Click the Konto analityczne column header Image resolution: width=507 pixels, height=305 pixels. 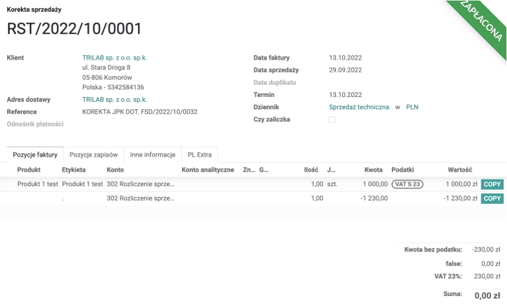click(x=208, y=169)
